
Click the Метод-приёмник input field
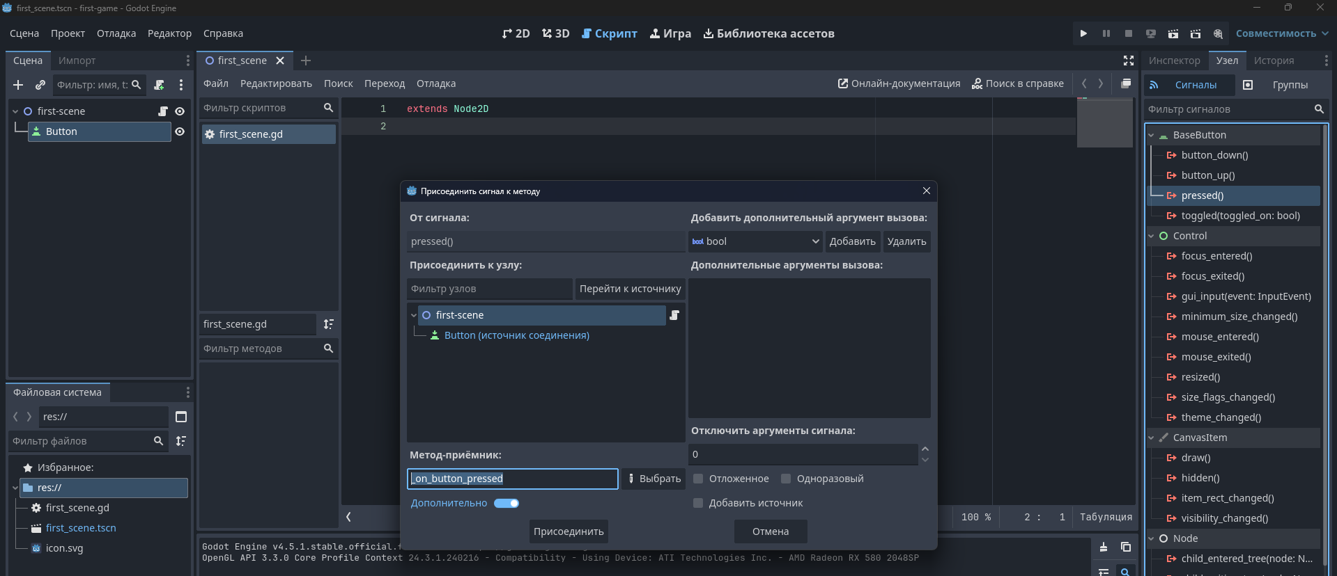[512, 479]
